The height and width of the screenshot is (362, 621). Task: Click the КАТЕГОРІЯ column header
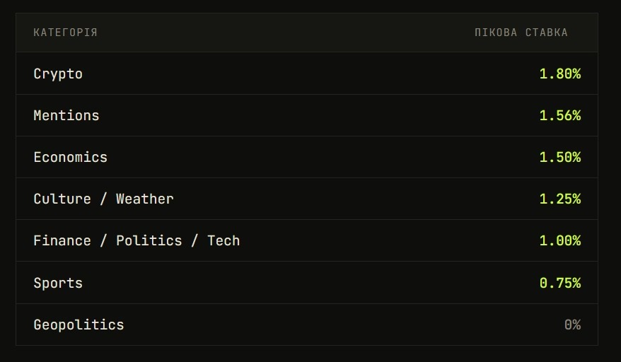click(x=65, y=33)
